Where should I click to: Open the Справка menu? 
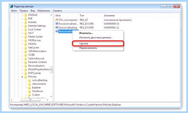tap(57, 11)
